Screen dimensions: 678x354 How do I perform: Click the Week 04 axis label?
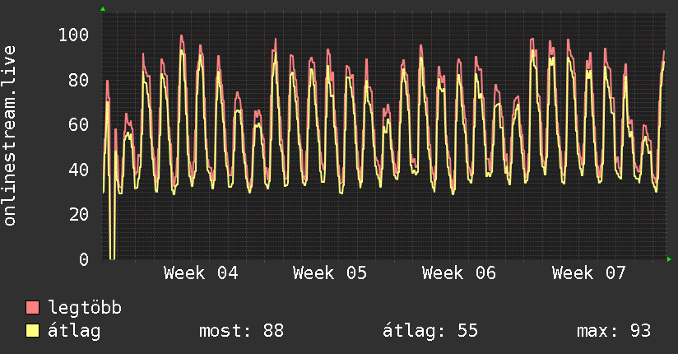tap(201, 272)
